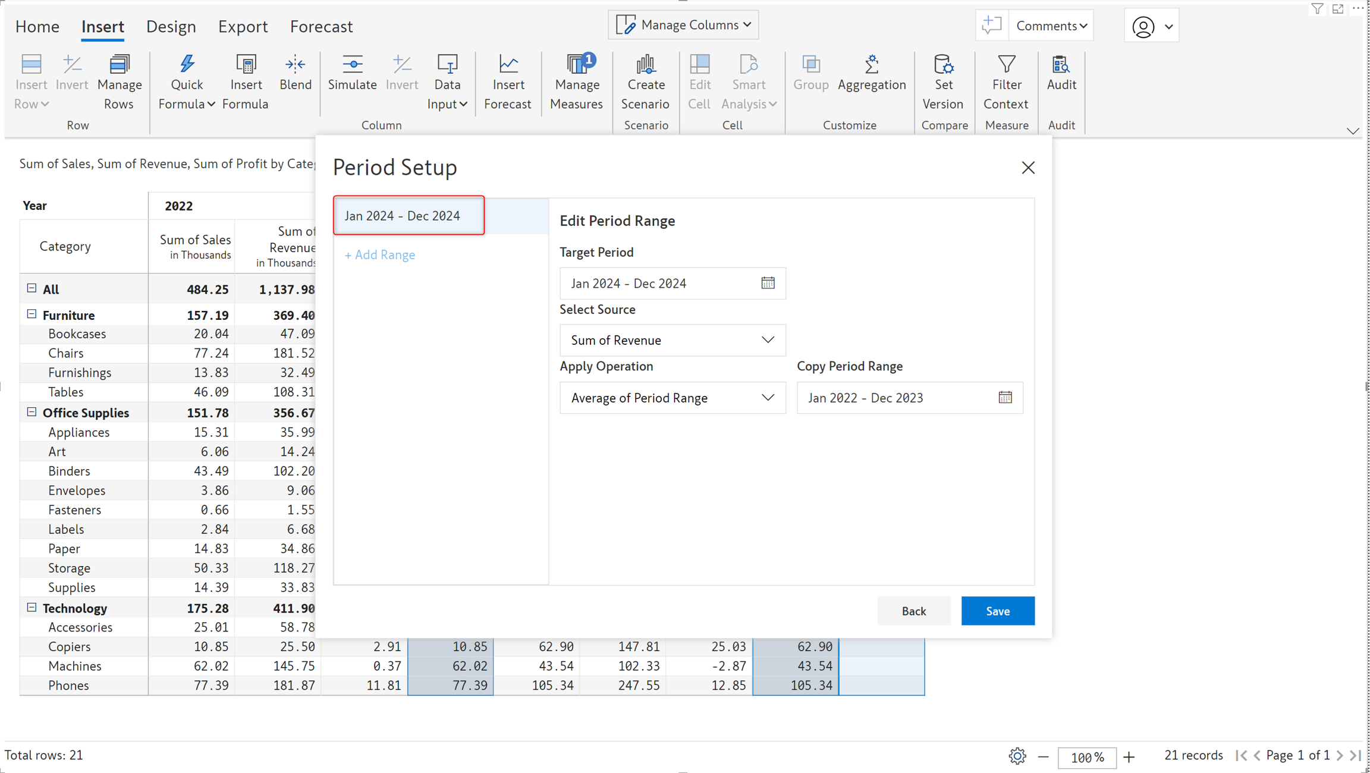Open the Filter Context tool
The width and height of the screenshot is (1370, 773).
1005,82
